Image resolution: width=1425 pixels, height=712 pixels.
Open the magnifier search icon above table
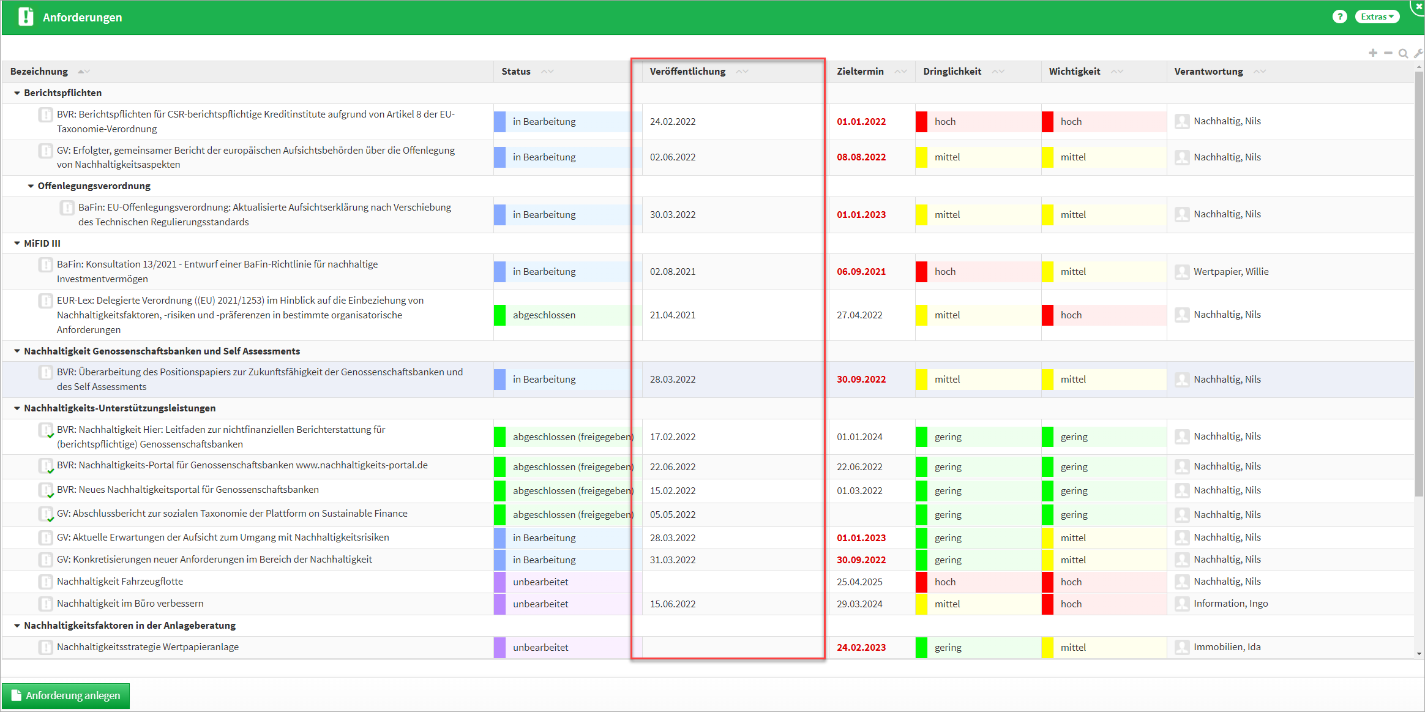click(1403, 53)
